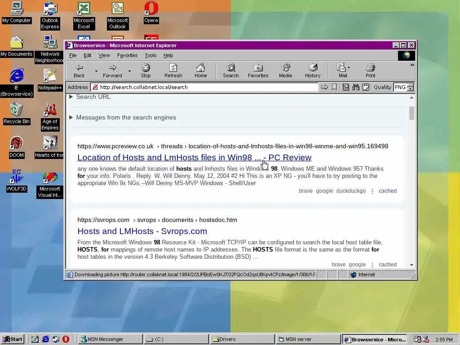This screenshot has width=460, height=345.
Task: Go to next page with Forward button
Action: point(112,71)
